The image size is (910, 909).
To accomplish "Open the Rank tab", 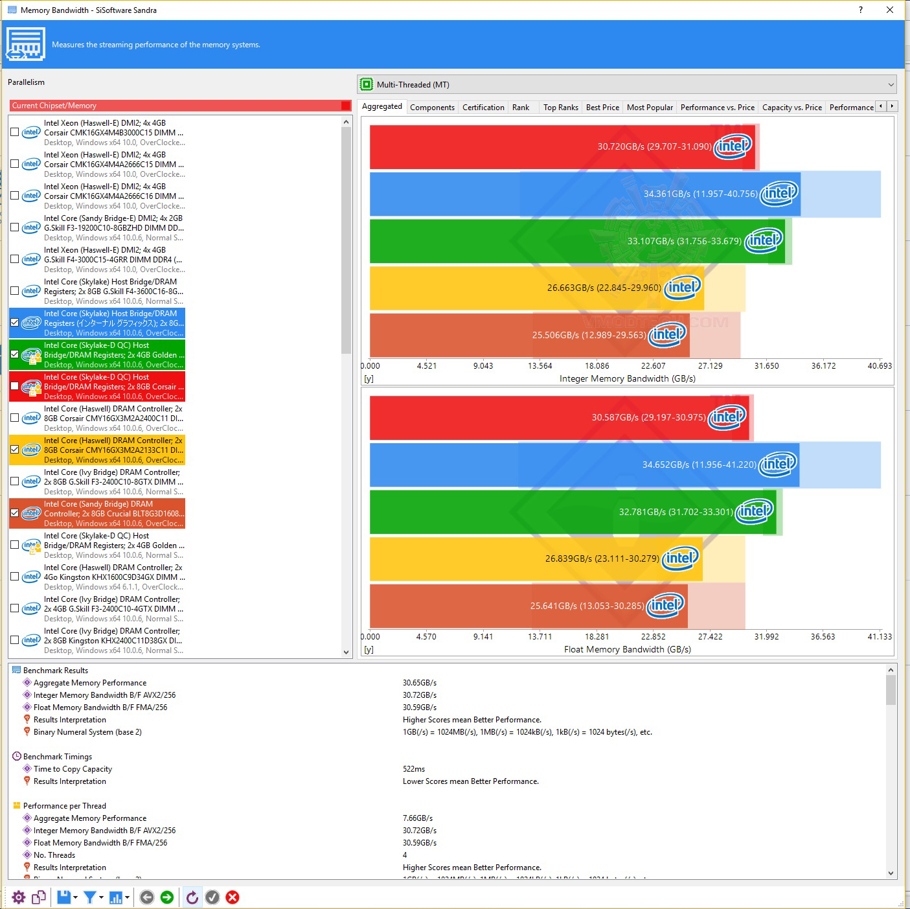I will [521, 108].
